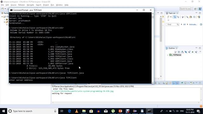Viewport: 203px width, 114px height.
Task: Expand the arrow before Activate...
Action: point(187,24)
